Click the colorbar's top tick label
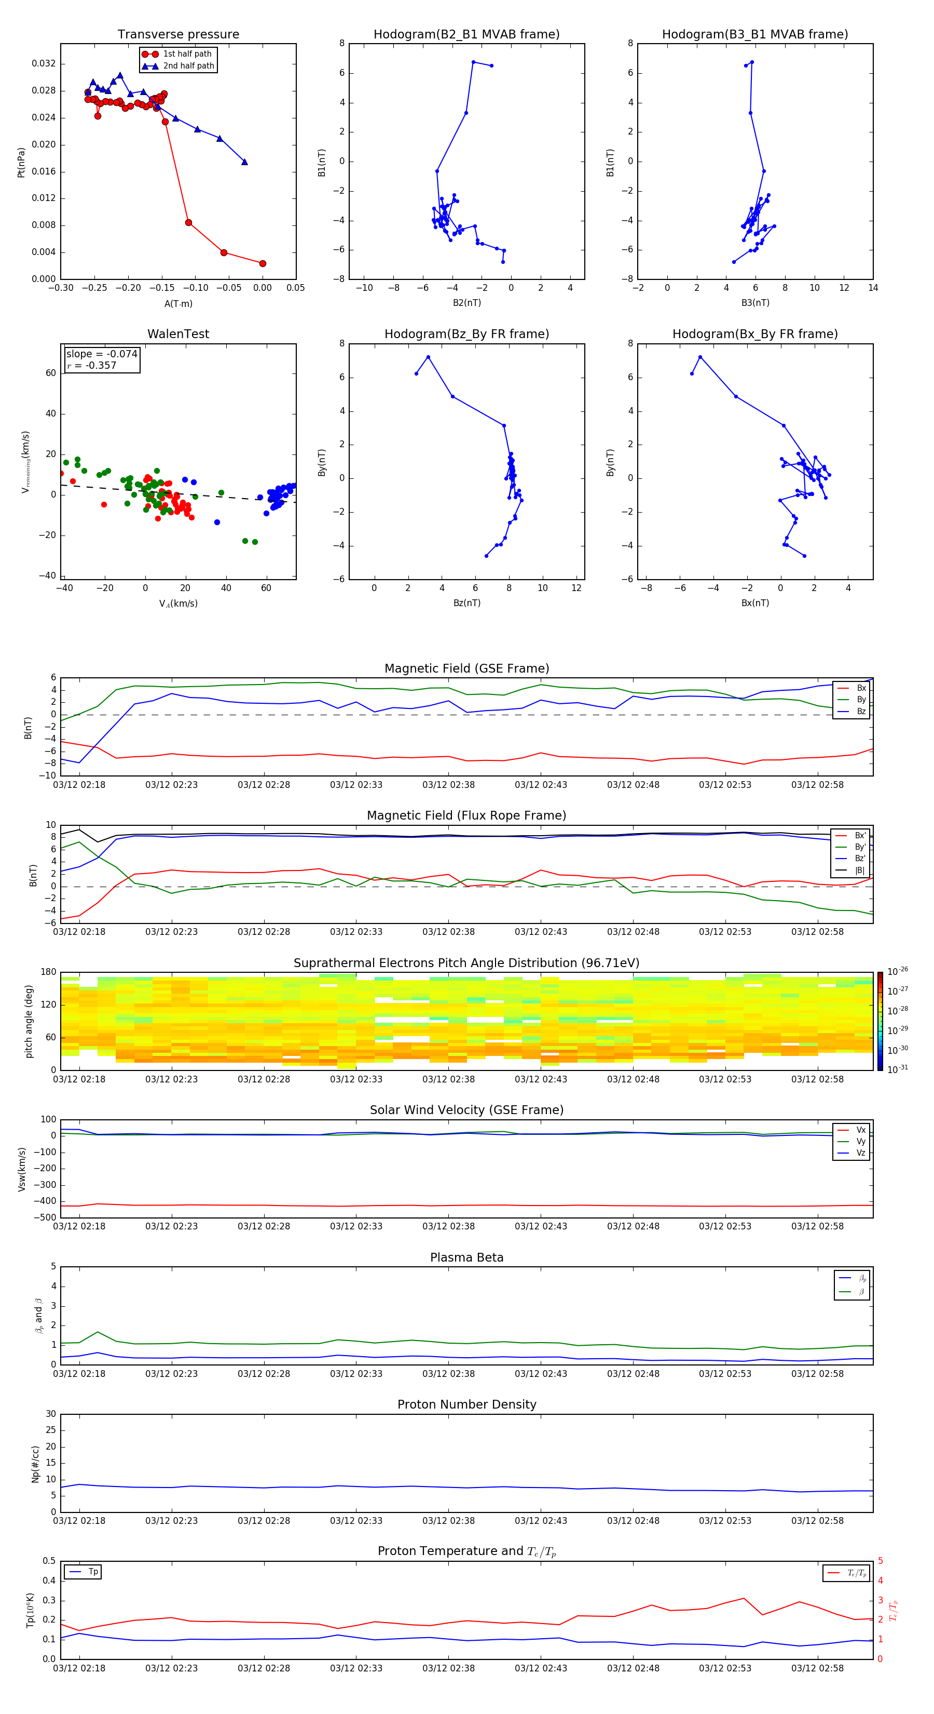Screen dimensions: 934x1714 (x=898, y=971)
